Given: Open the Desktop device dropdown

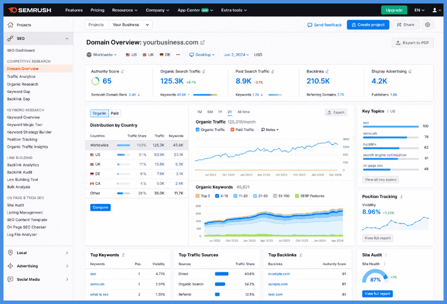Looking at the screenshot, I should [x=202, y=55].
